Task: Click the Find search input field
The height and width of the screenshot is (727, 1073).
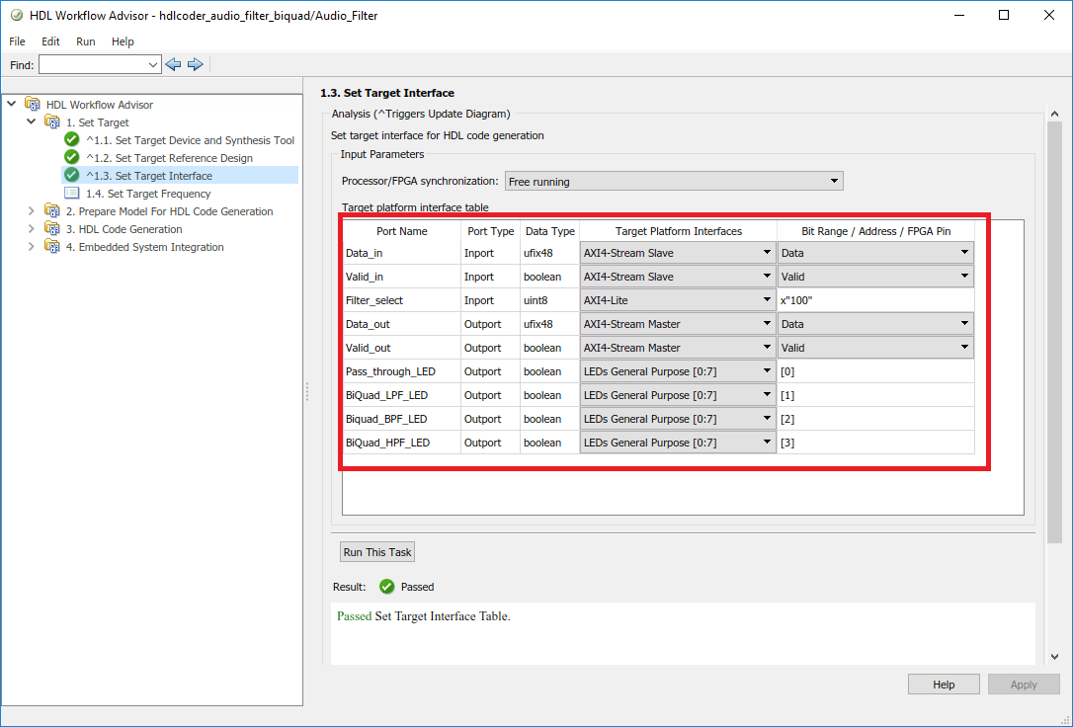Action: click(x=93, y=64)
